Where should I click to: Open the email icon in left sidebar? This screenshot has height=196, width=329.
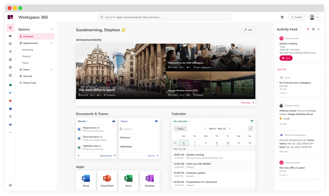click(10, 44)
